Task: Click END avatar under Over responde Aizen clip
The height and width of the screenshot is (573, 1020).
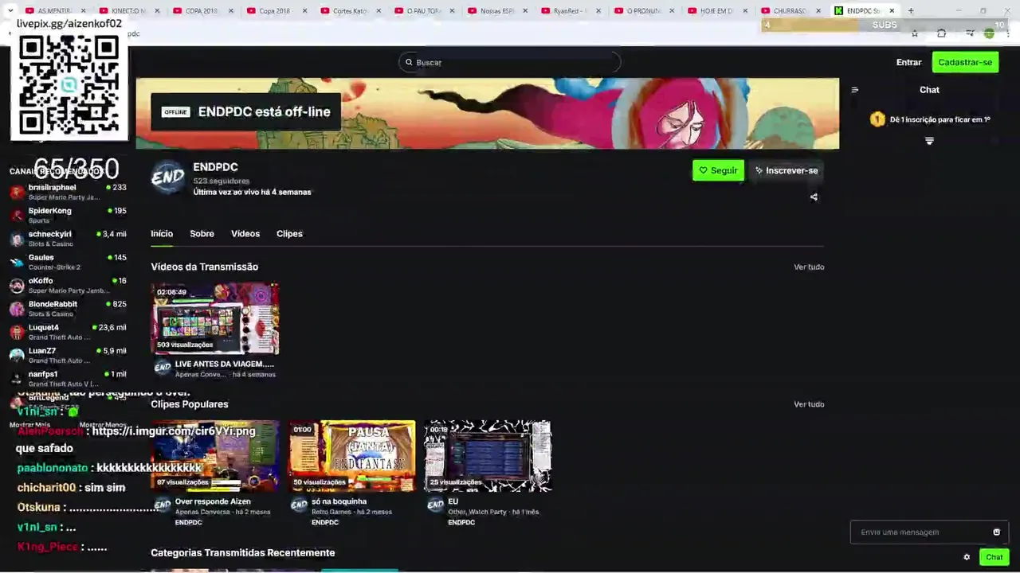Action: pos(163,505)
